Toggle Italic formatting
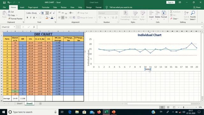Image resolution: width=204 pixels, height=115 pixels. pyautogui.click(x=31, y=18)
